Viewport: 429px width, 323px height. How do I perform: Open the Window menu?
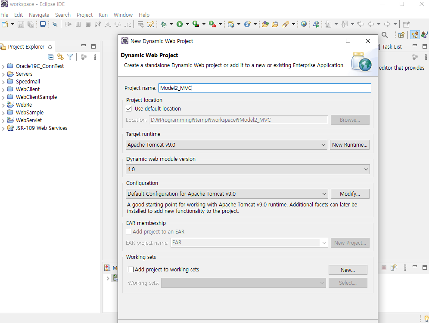123,15
